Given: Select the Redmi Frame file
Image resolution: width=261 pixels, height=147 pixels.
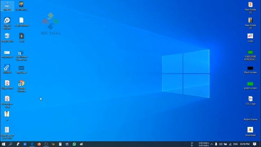Looking at the screenshot, I should point(250,116).
